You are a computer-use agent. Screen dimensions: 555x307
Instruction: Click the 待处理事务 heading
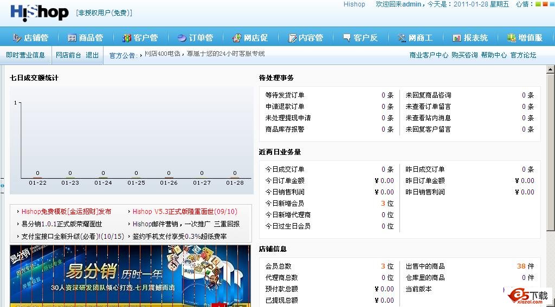point(276,78)
